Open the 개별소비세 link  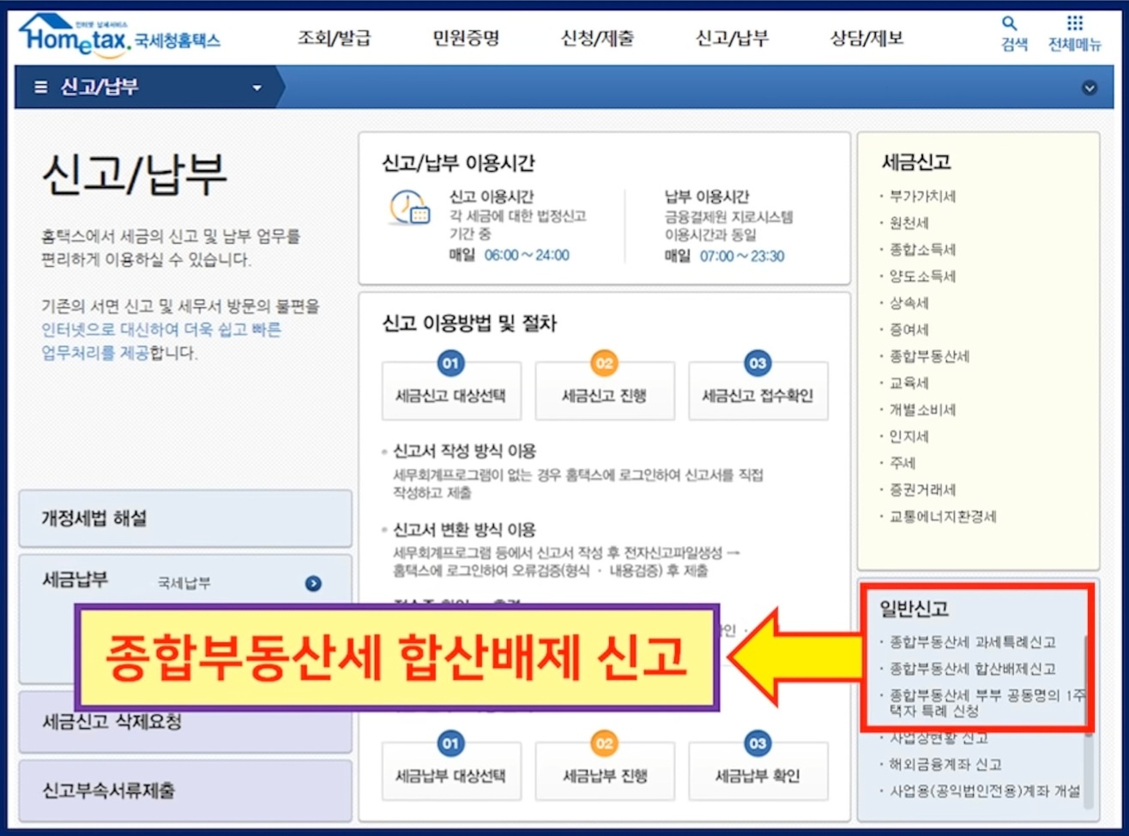click(922, 410)
